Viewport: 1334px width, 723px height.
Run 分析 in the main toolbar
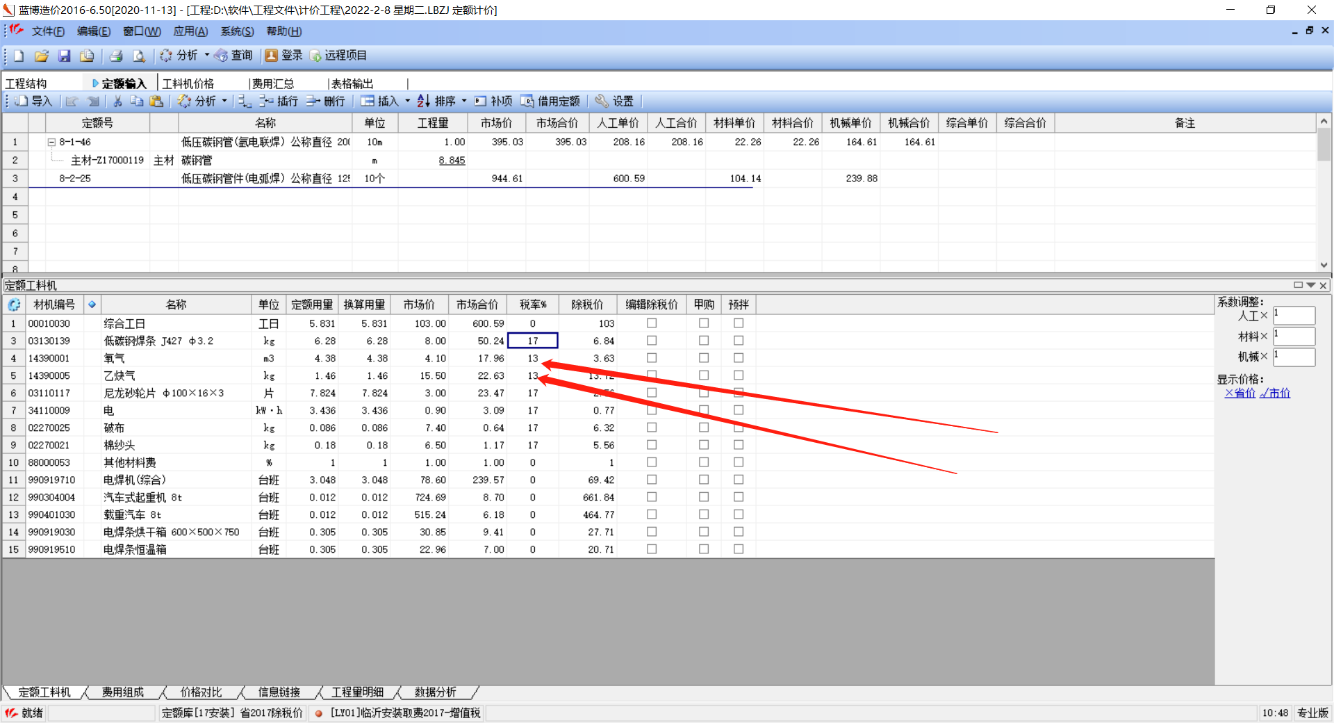(x=179, y=56)
